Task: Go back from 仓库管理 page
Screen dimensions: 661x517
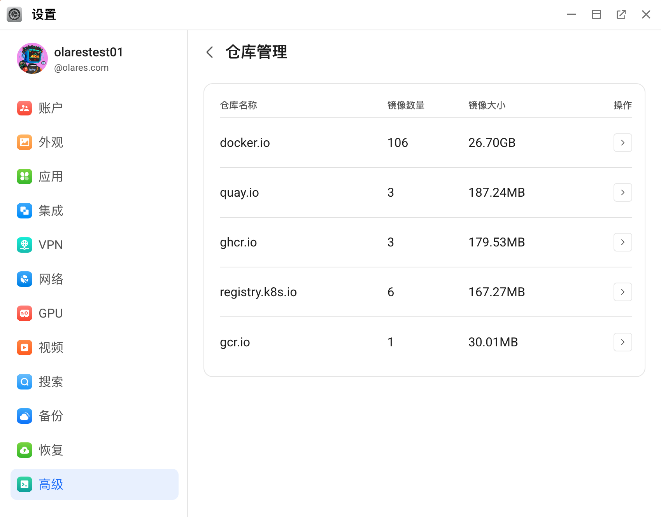Action: point(210,52)
